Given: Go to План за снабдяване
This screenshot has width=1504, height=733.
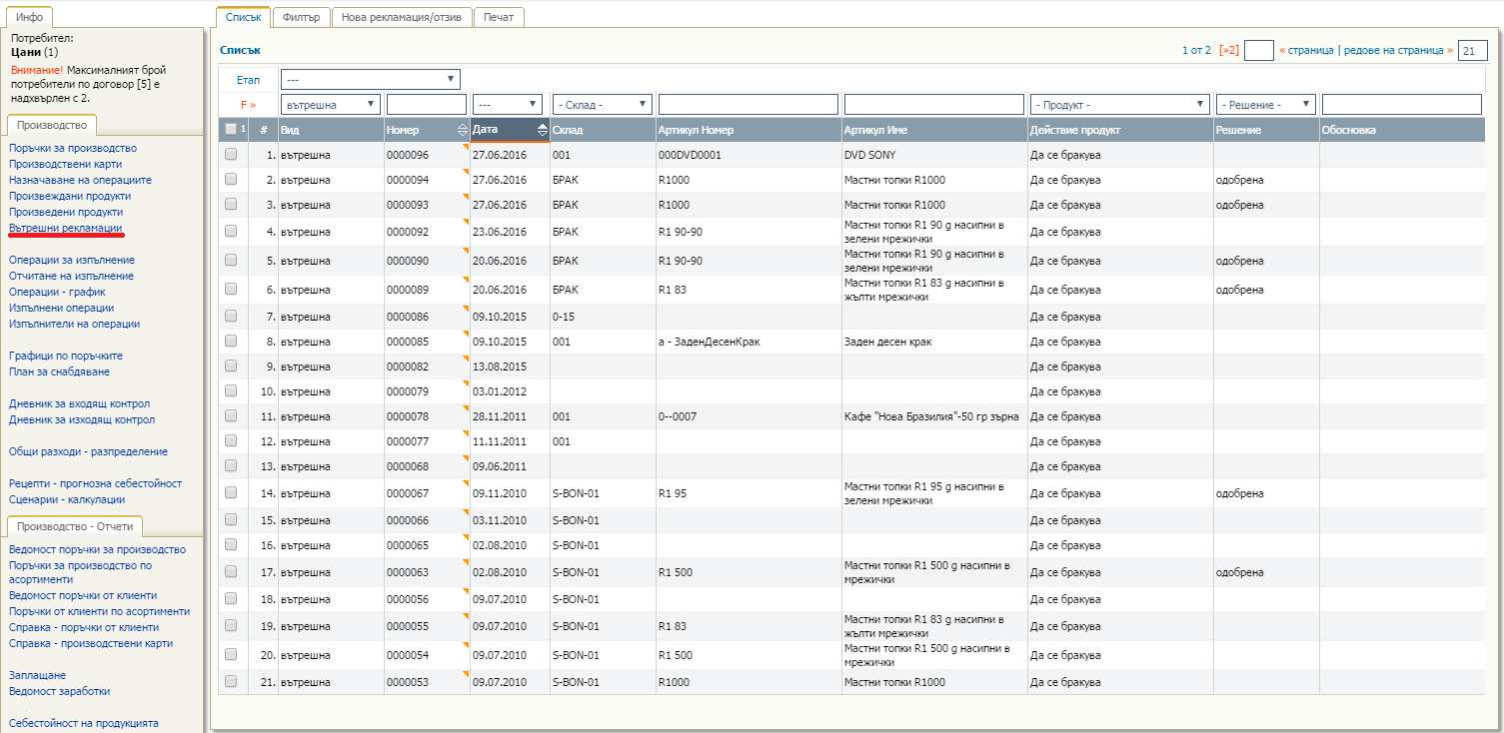Looking at the screenshot, I should click(59, 371).
